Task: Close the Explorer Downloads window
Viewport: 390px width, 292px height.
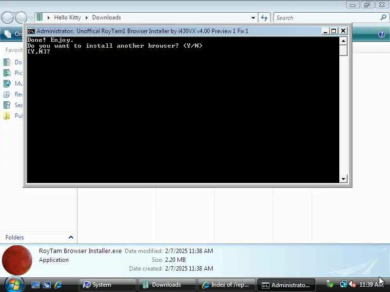Action: pos(382,5)
